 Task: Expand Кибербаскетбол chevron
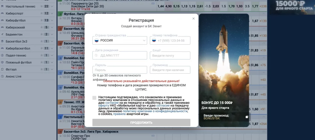tap(52, 48)
